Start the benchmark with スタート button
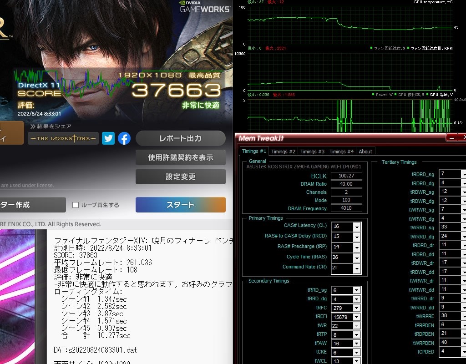This screenshot has height=364, width=466. 180,205
